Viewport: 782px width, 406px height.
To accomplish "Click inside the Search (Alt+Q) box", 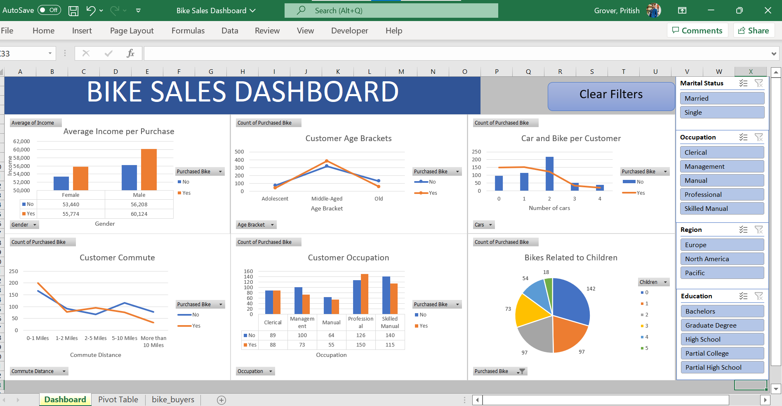I will click(x=391, y=10).
